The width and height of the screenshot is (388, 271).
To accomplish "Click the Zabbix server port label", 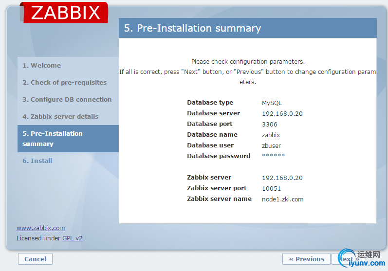I will click(217, 188).
